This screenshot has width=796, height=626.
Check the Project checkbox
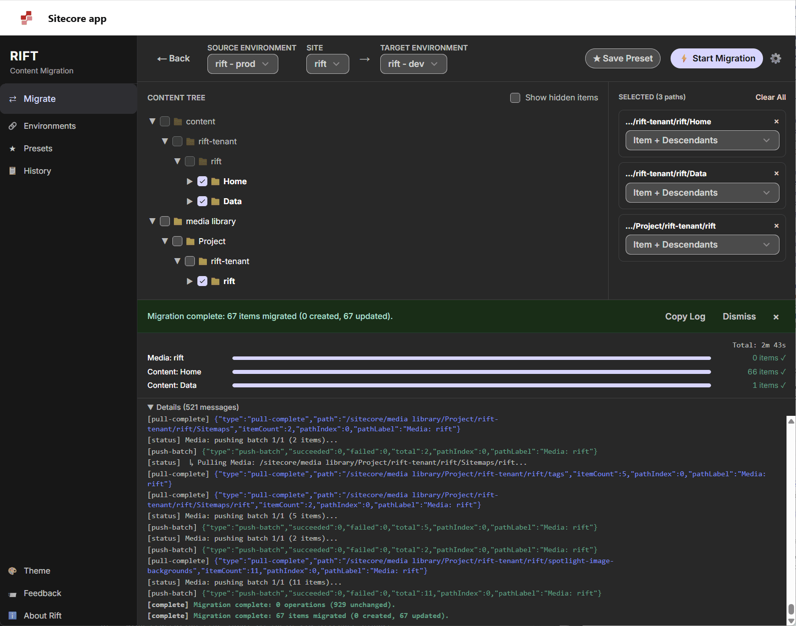tap(177, 241)
